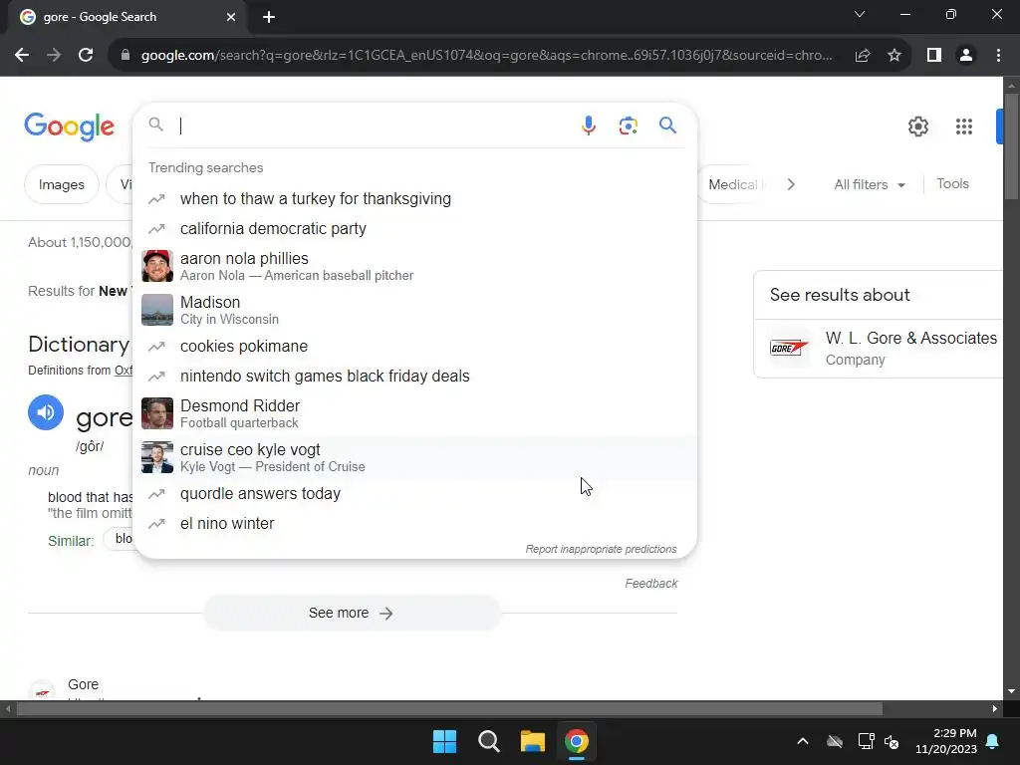
Task: Open Chrome profile avatar
Action: point(966,56)
